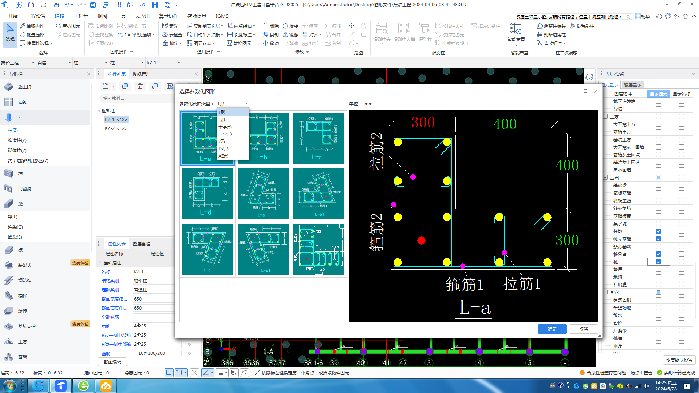Open the 楼梯 category in navigation bar
This screenshot has height=393, width=699.
[x=45, y=295]
